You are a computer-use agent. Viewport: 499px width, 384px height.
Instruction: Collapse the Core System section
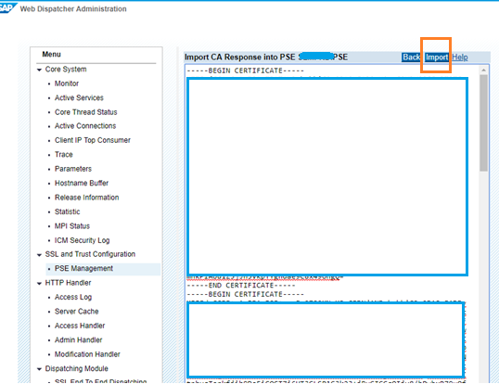tap(39, 70)
